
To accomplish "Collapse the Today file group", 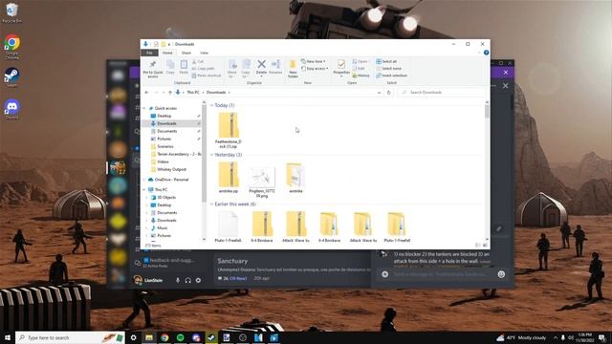I will click(x=212, y=105).
